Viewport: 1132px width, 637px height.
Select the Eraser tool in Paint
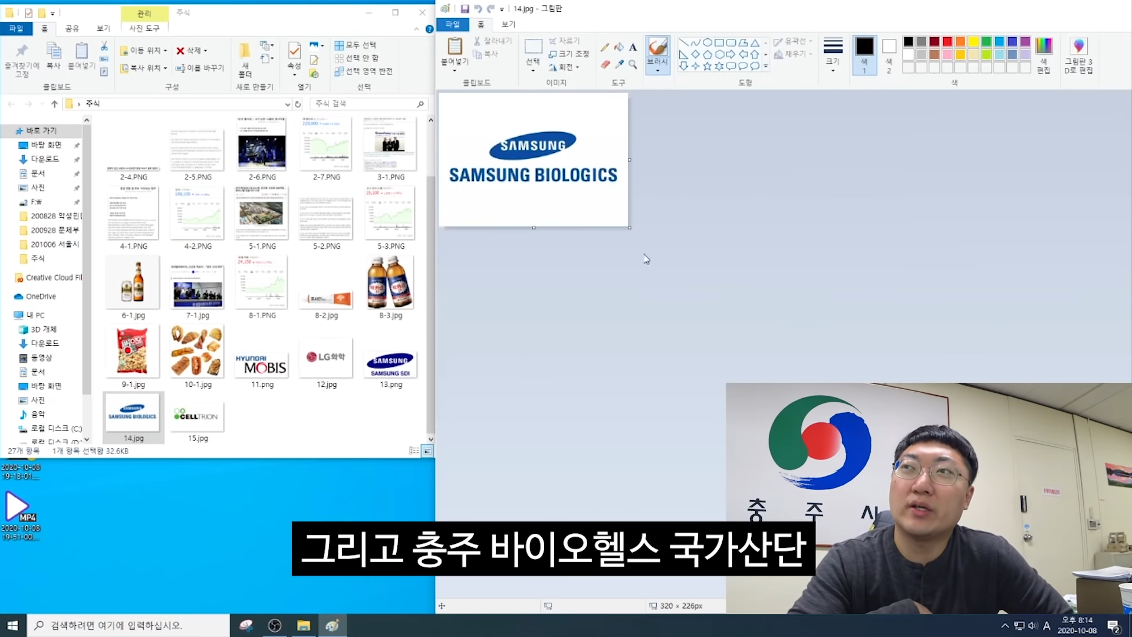click(x=605, y=64)
